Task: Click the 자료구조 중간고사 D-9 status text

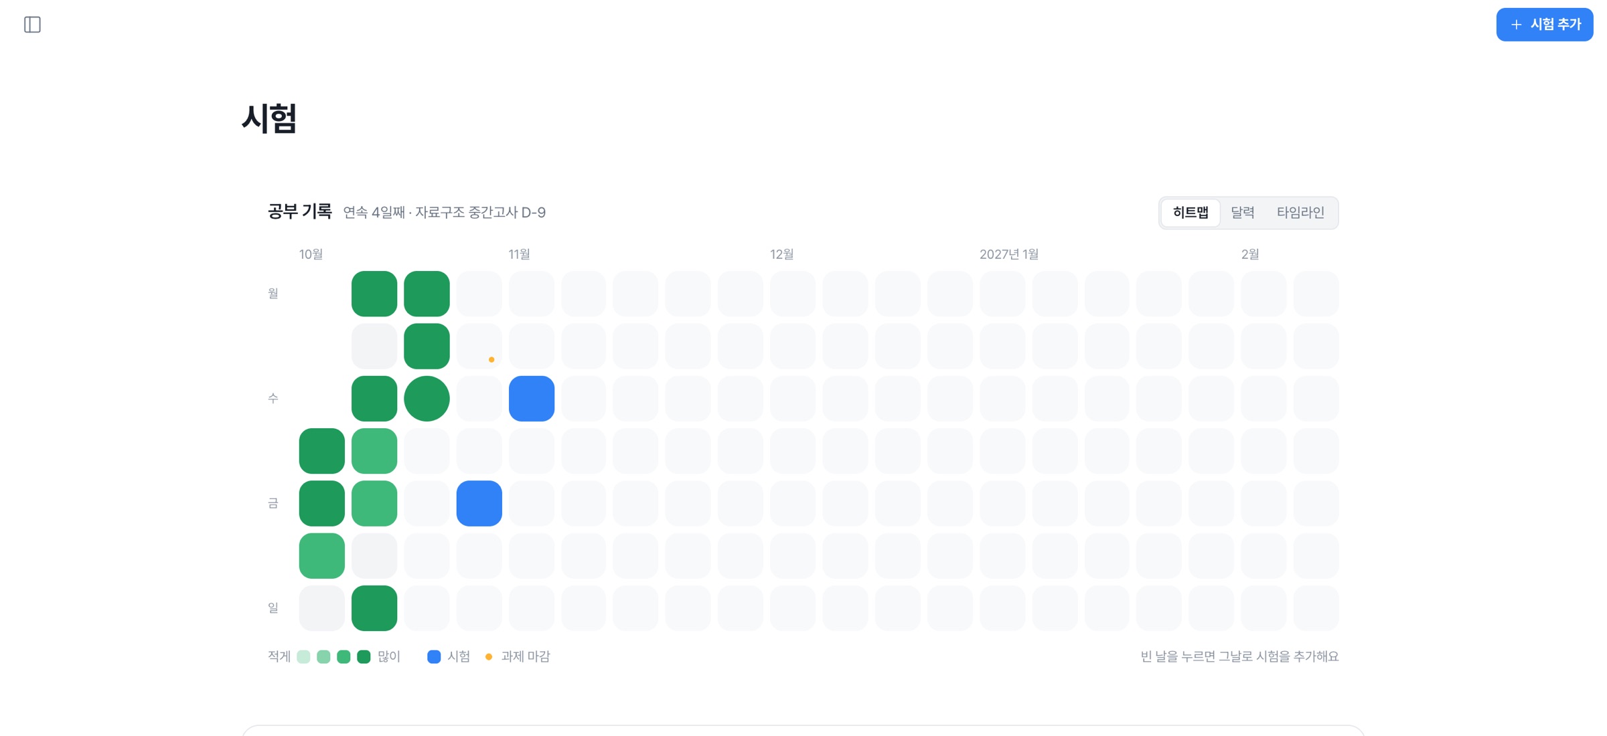Action: (x=480, y=213)
